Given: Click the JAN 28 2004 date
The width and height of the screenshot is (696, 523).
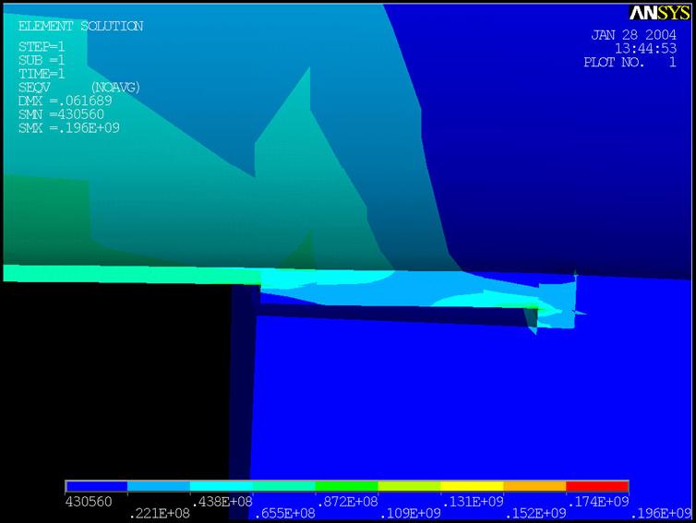Looking at the screenshot, I should pyautogui.click(x=633, y=35).
